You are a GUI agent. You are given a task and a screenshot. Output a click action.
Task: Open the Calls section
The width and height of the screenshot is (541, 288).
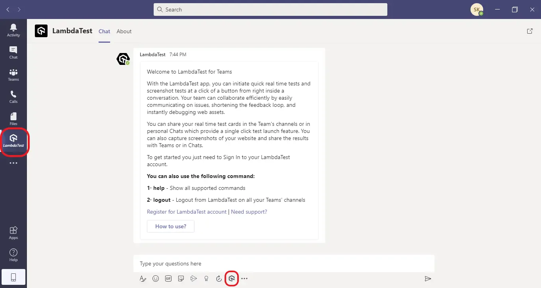13,96
